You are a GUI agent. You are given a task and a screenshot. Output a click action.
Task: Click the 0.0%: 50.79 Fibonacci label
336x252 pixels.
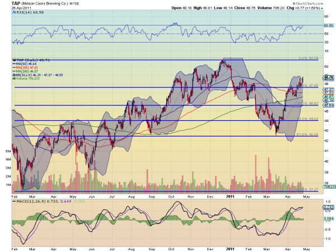pos(309,58)
